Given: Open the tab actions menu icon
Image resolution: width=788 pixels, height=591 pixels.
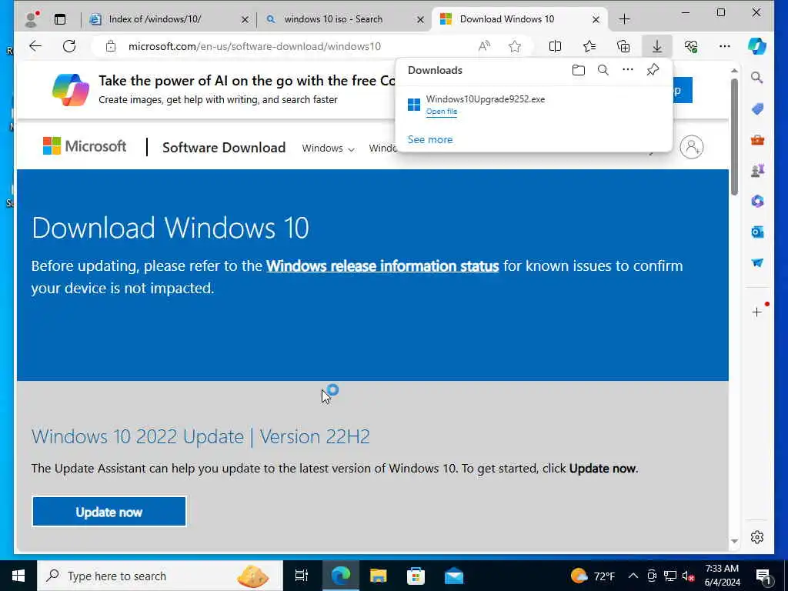Looking at the screenshot, I should pyautogui.click(x=60, y=19).
